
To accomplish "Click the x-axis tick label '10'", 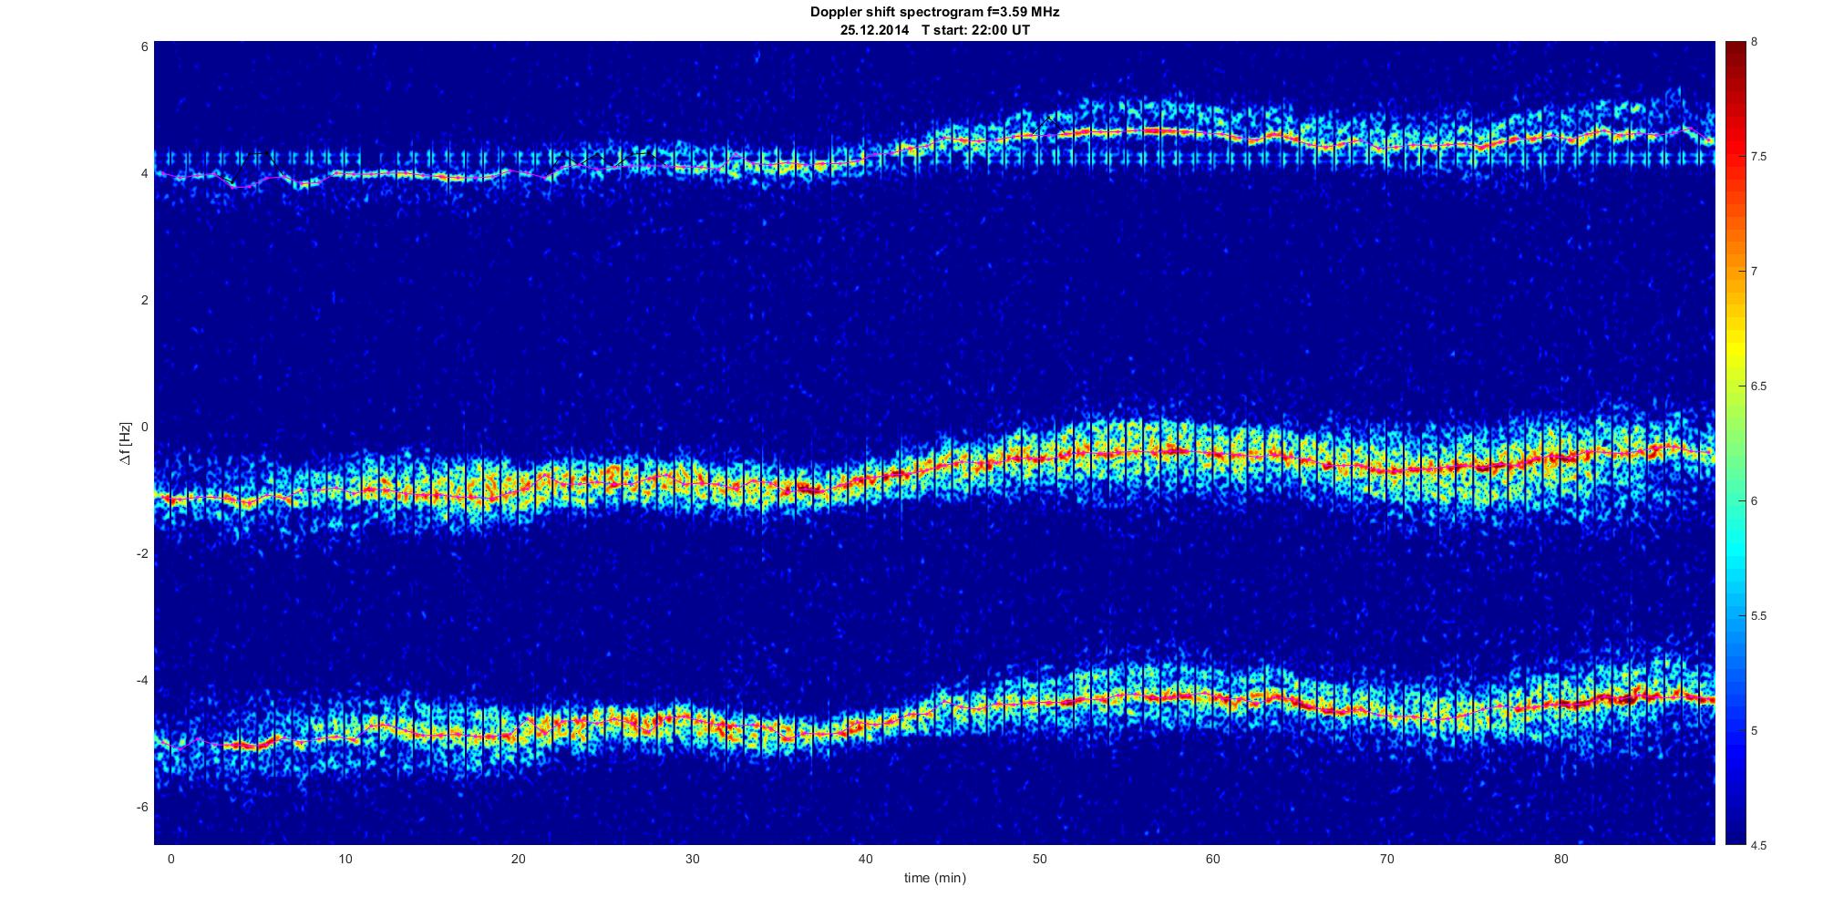I will (x=345, y=859).
